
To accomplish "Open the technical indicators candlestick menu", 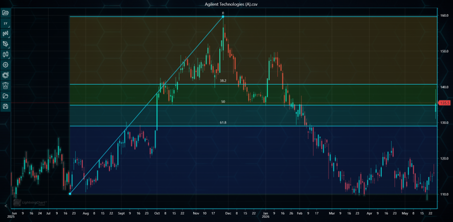I will click(6, 33).
